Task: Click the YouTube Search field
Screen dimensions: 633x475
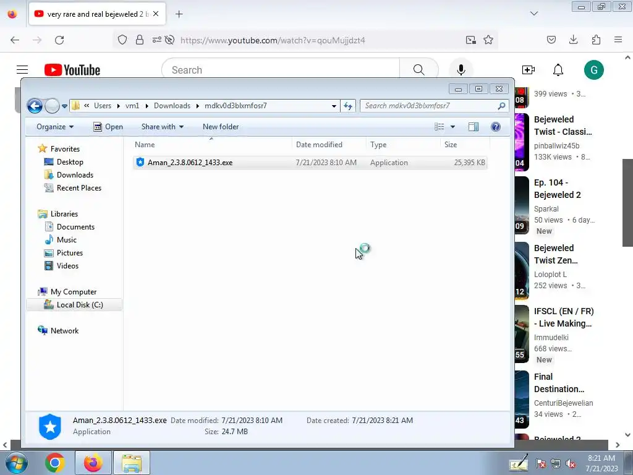Action: coord(281,70)
